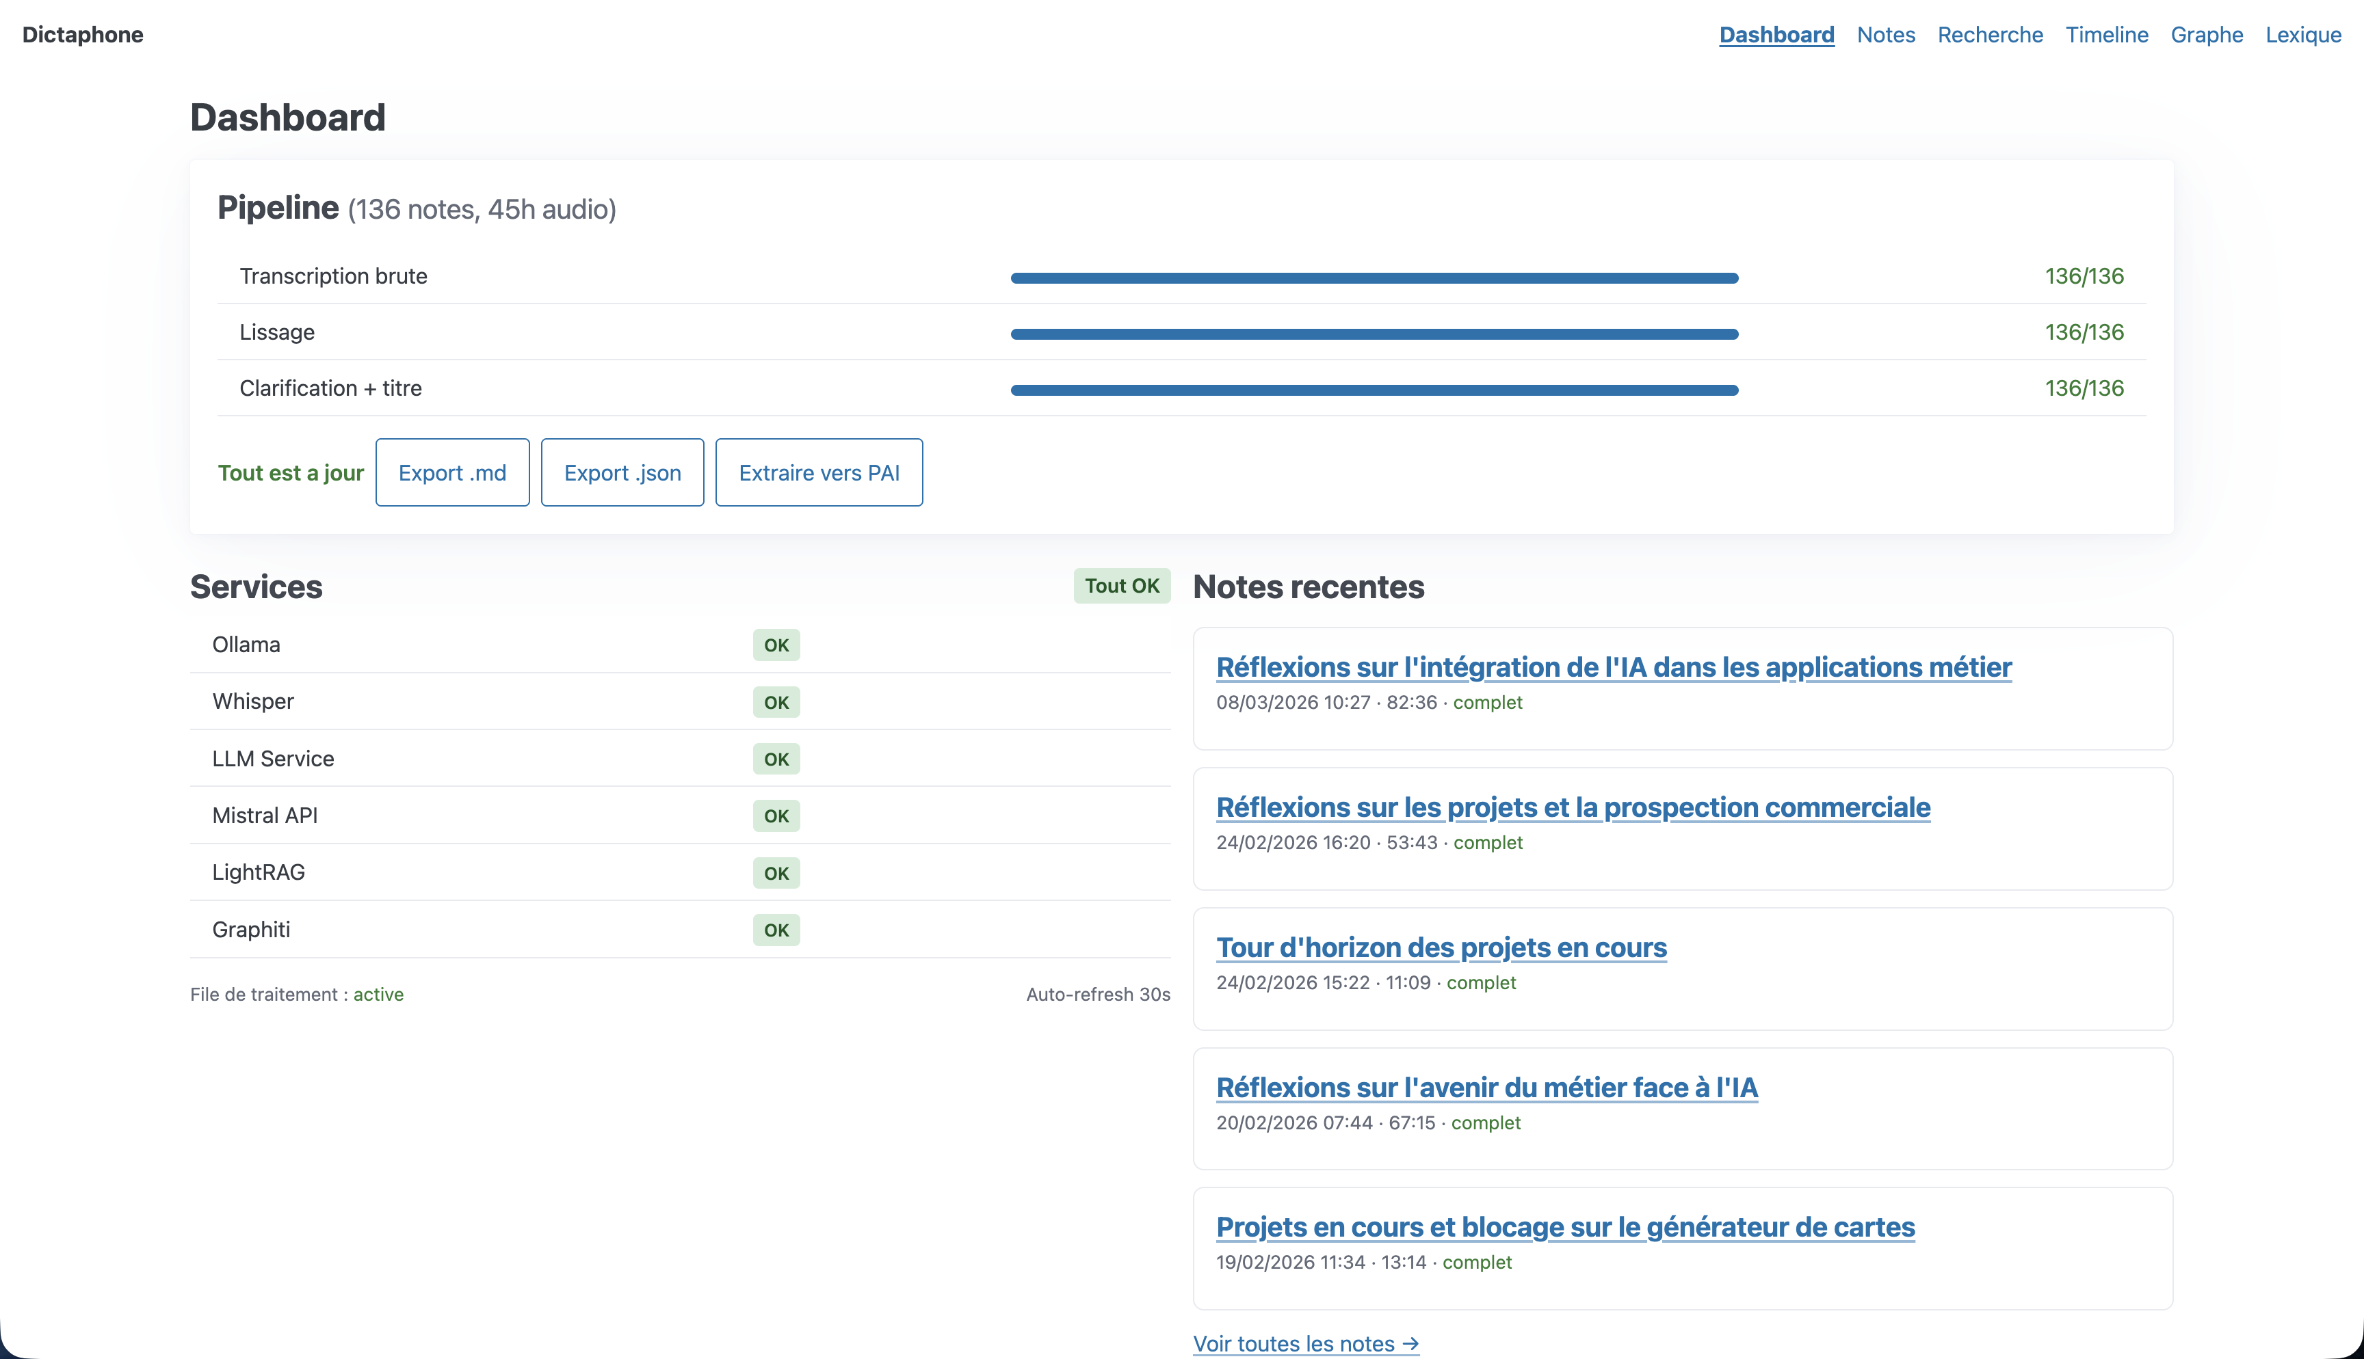This screenshot has height=1359, width=2364.
Task: Click Clarification + titre progress bar
Action: point(1374,390)
